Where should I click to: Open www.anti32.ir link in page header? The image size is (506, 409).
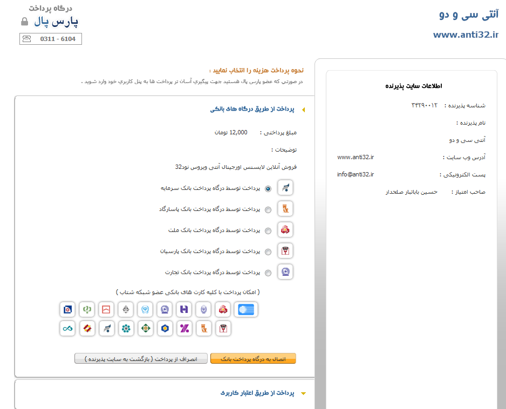pos(466,35)
